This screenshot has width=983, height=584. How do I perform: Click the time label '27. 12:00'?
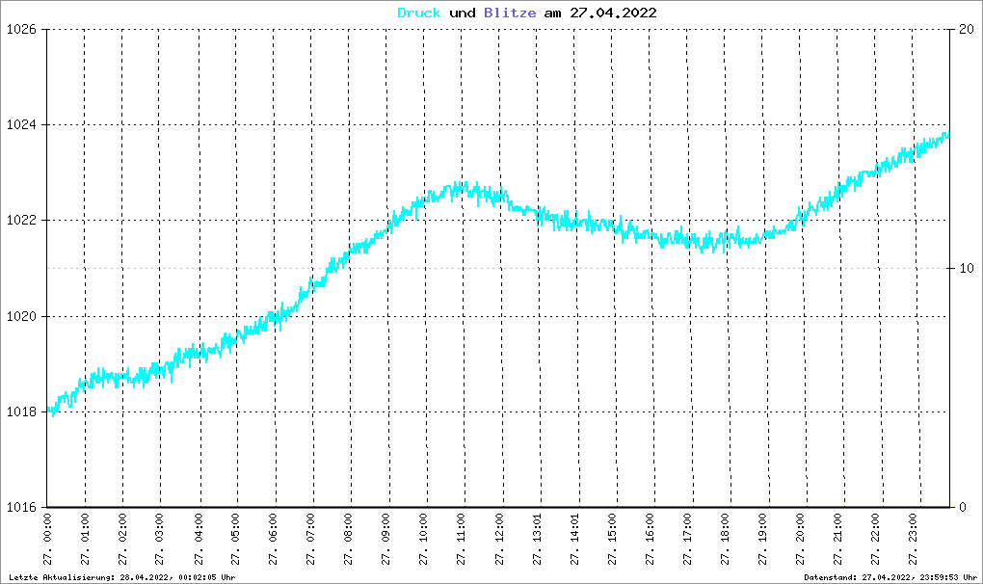coord(499,540)
